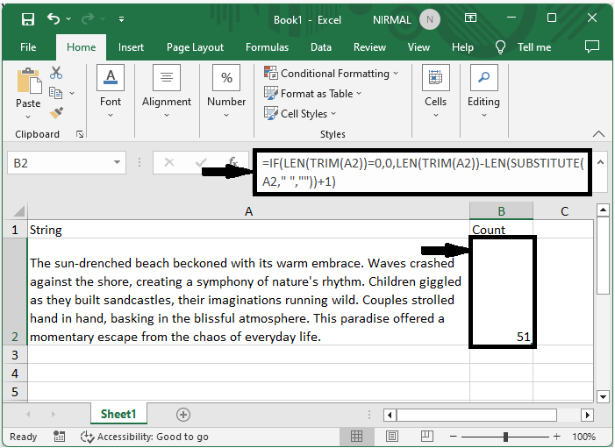
Task: Expand the Number group button
Action: tap(226, 92)
